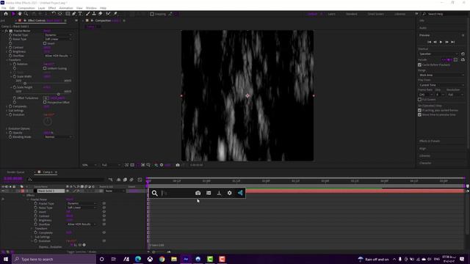This screenshot has height=264, width=470.
Task: Open the Overflow dropdown in Effect Controls
Action: coord(59,56)
